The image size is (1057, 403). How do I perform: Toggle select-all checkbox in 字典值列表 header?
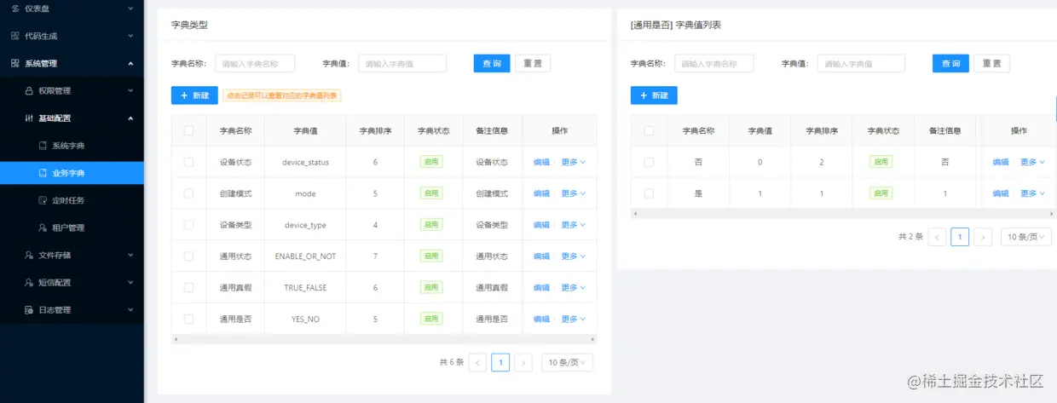tap(649, 130)
